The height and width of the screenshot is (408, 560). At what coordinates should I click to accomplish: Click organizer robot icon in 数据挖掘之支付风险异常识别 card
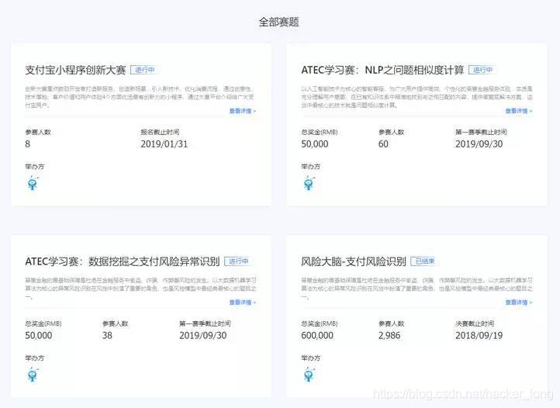(33, 375)
